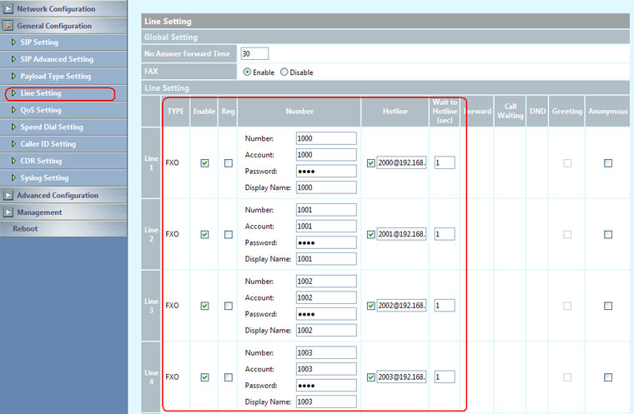The image size is (634, 414).
Task: Check the Reg checkbox for Line 2
Action: coord(228,235)
